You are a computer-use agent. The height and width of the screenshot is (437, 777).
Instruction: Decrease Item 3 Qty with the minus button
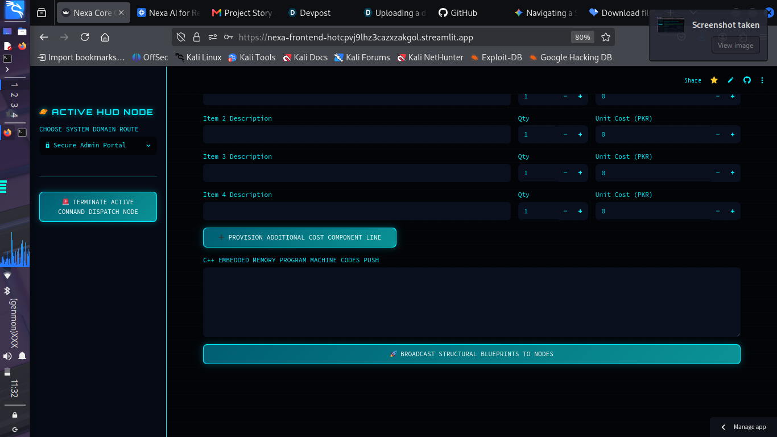565,172
